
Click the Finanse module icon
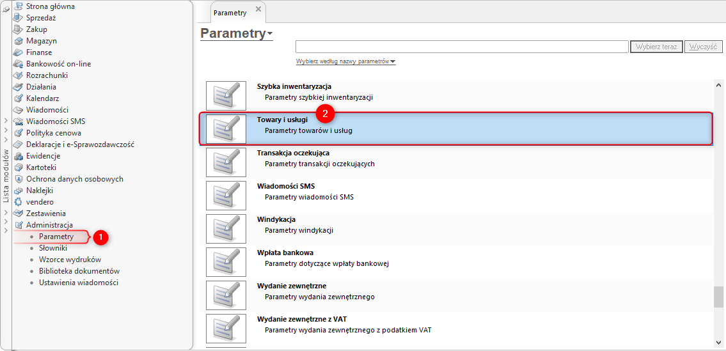pos(19,52)
